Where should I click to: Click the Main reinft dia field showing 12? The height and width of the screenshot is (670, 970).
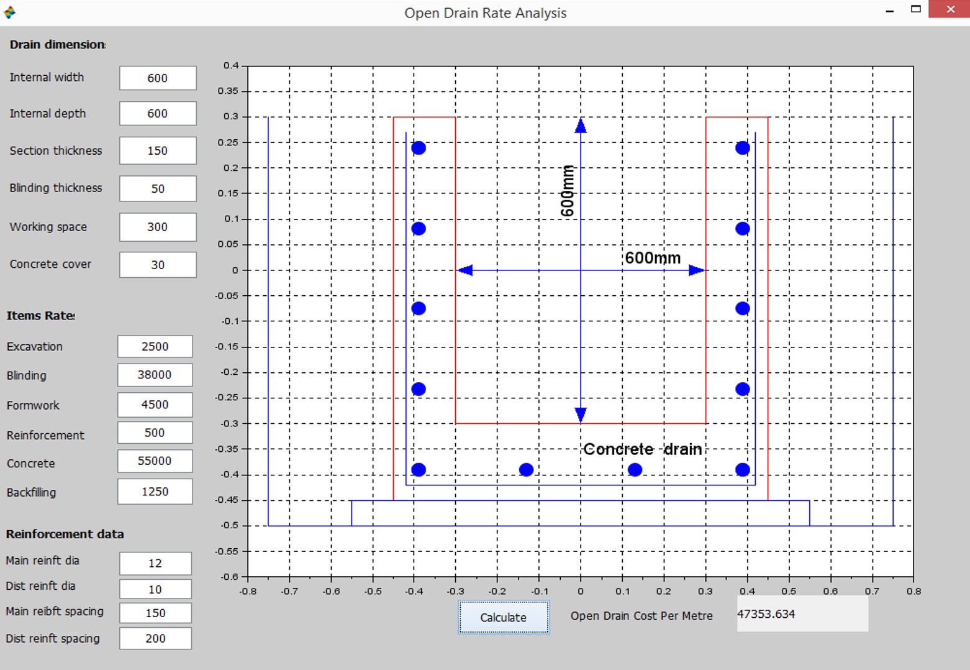[x=155, y=563]
